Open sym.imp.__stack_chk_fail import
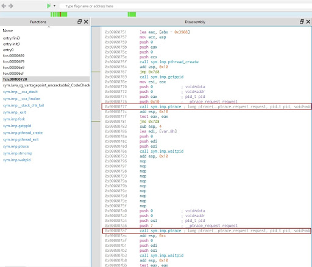This screenshot has width=312, height=267. click(x=23, y=105)
